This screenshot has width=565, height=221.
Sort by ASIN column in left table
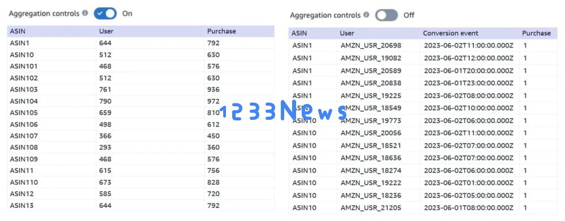(x=18, y=31)
